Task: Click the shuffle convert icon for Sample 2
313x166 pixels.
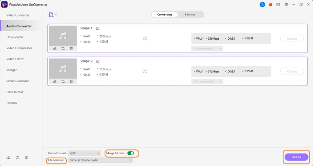Action: [x=145, y=71]
